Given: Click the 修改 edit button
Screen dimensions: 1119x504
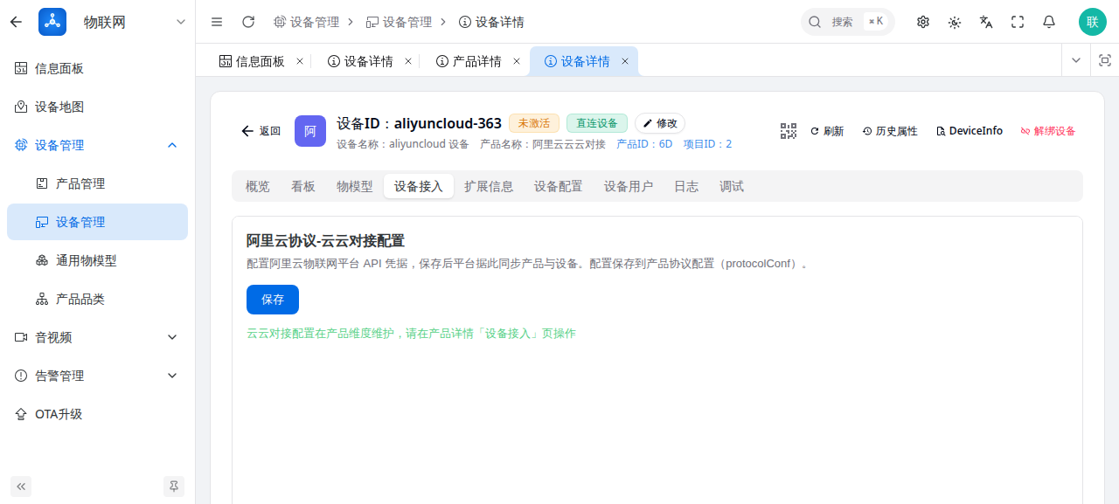Looking at the screenshot, I should coord(660,123).
